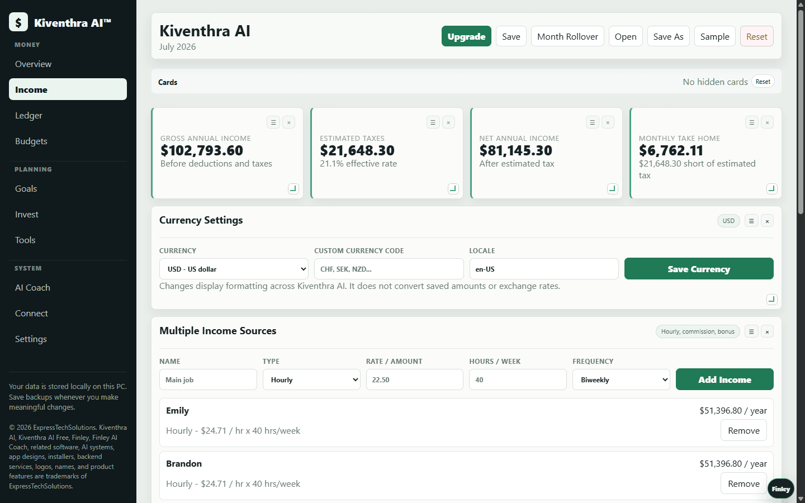Close the Multiple Income Sources panel
Screen dimensions: 805x503
click(x=768, y=331)
